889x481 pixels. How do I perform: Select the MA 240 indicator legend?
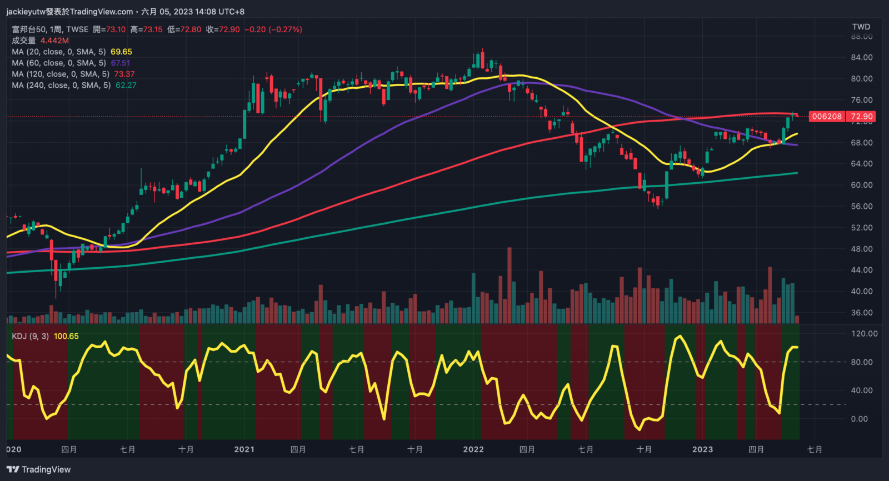[61, 85]
